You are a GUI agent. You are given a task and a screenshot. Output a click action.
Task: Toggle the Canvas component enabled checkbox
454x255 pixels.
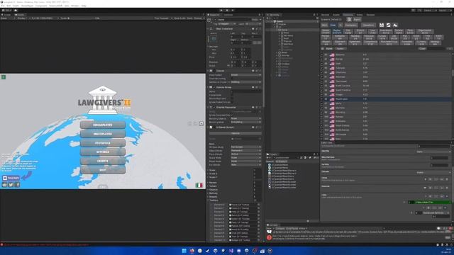click(214, 71)
